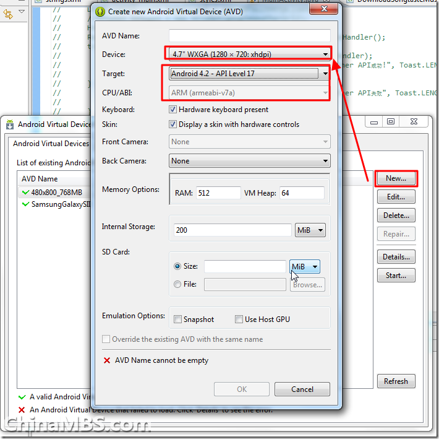
Task: Close the Create new AVD dialog
Action: click(323, 9)
